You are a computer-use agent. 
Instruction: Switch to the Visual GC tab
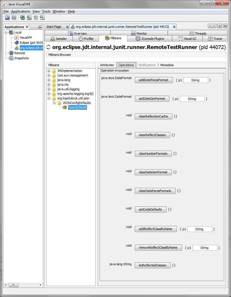pos(187,39)
